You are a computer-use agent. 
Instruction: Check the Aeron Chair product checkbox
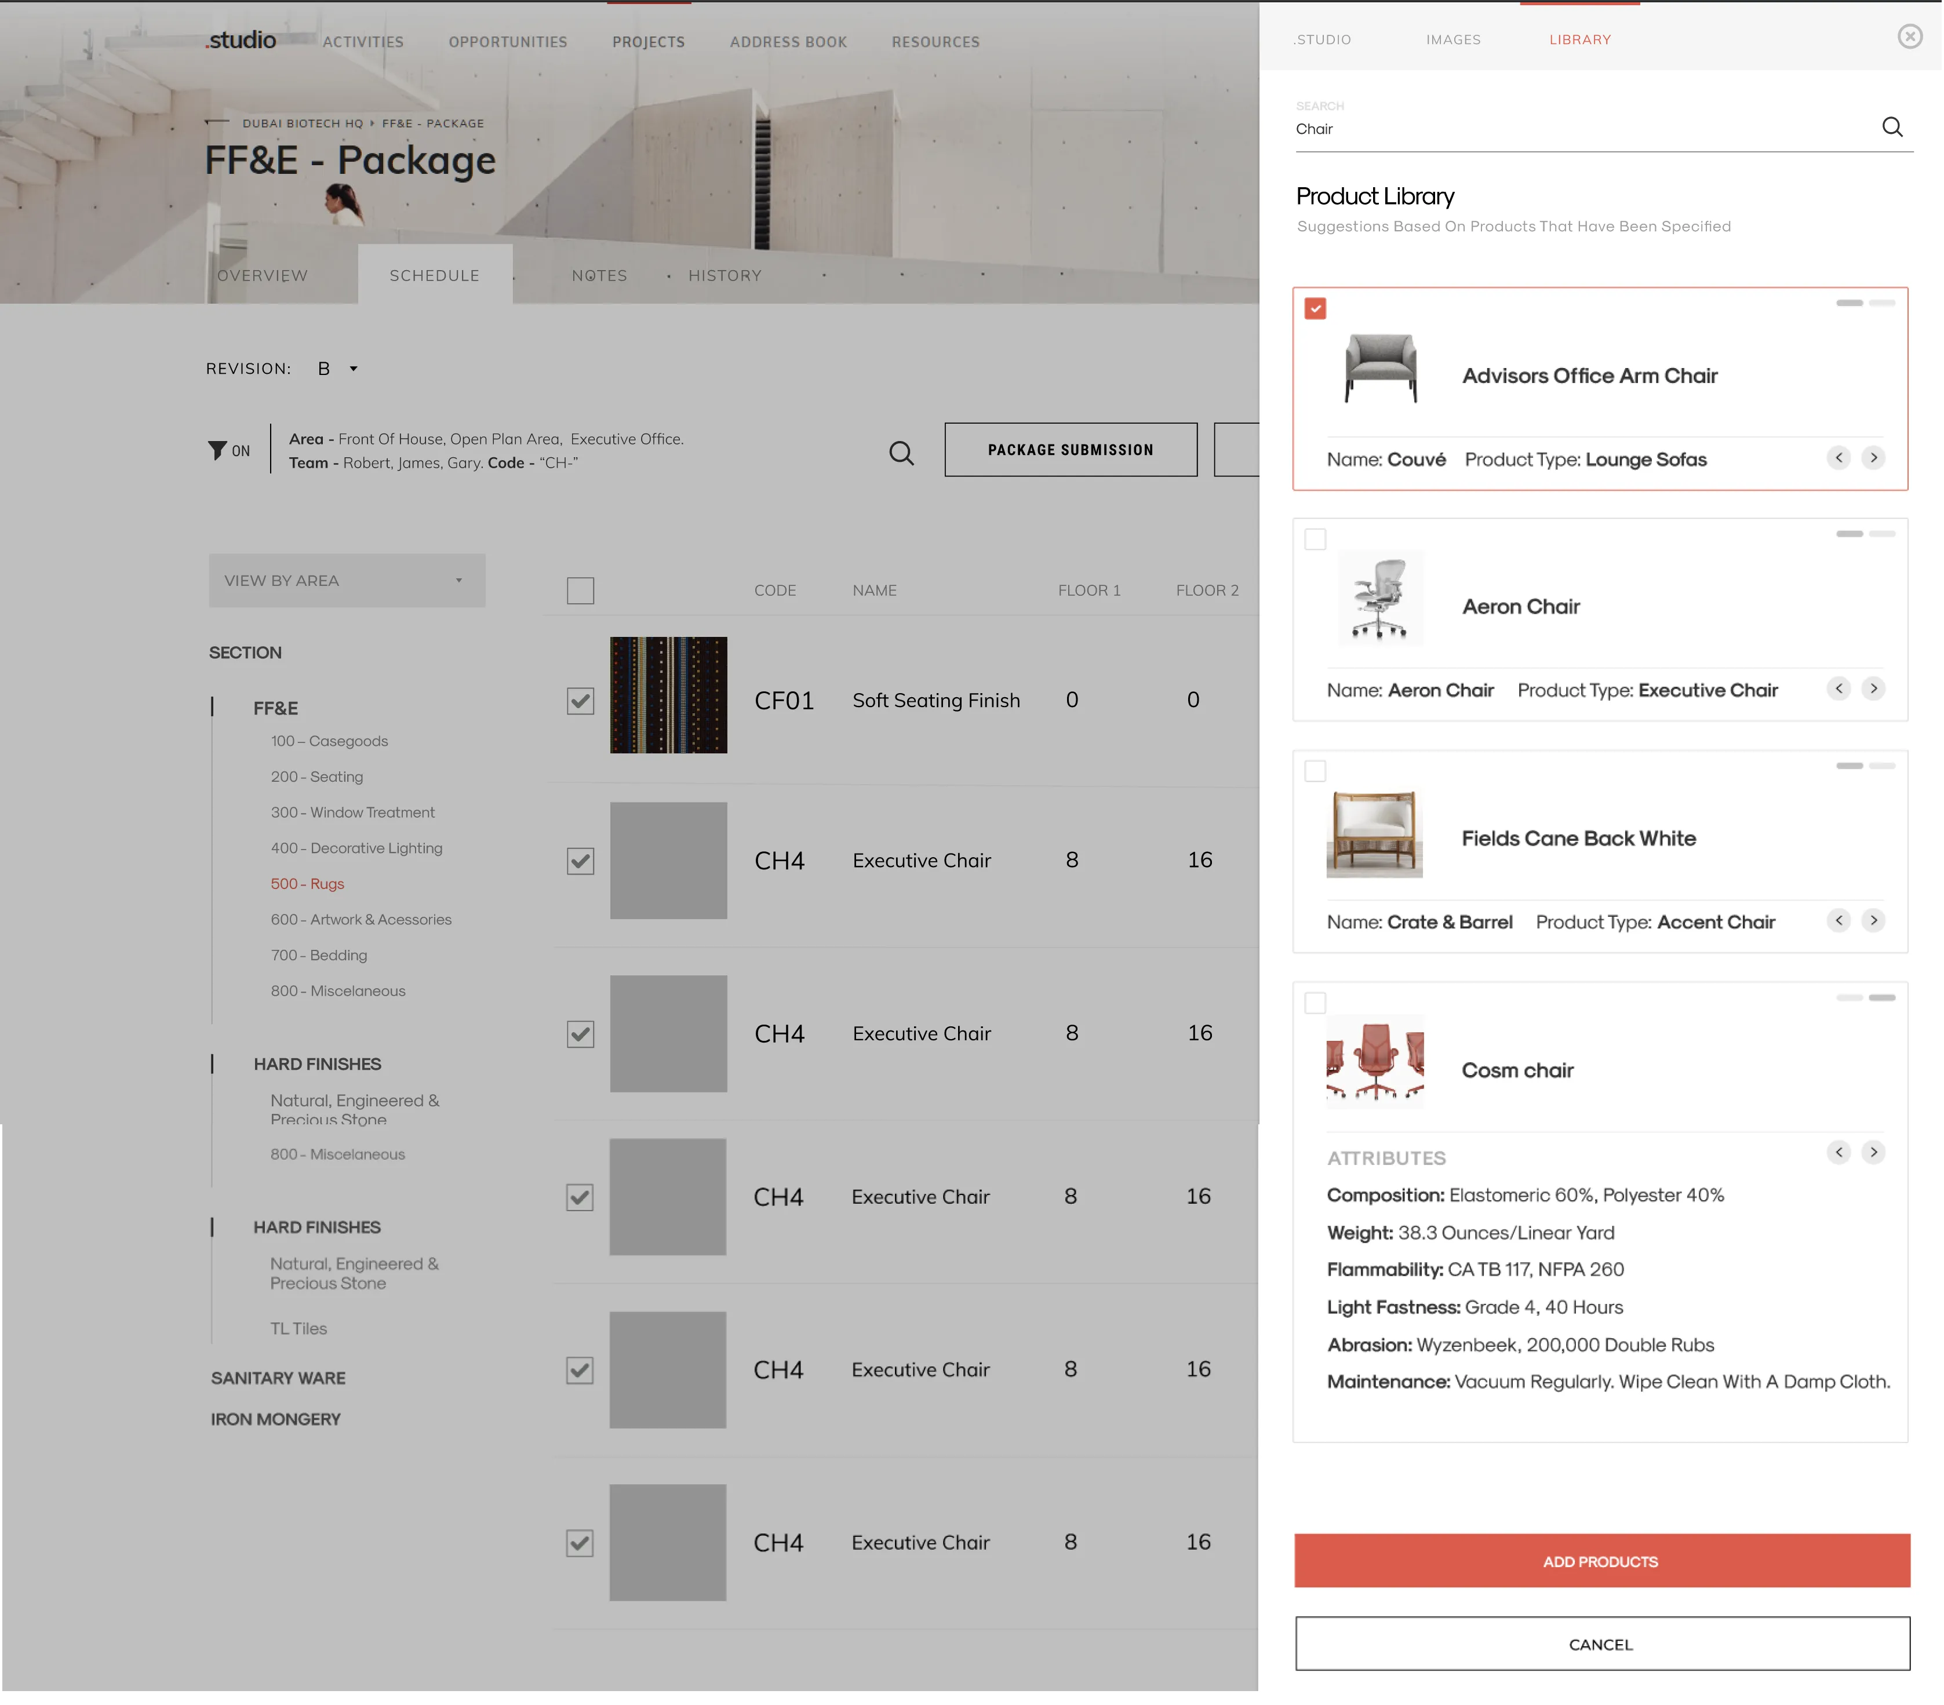click(x=1315, y=539)
